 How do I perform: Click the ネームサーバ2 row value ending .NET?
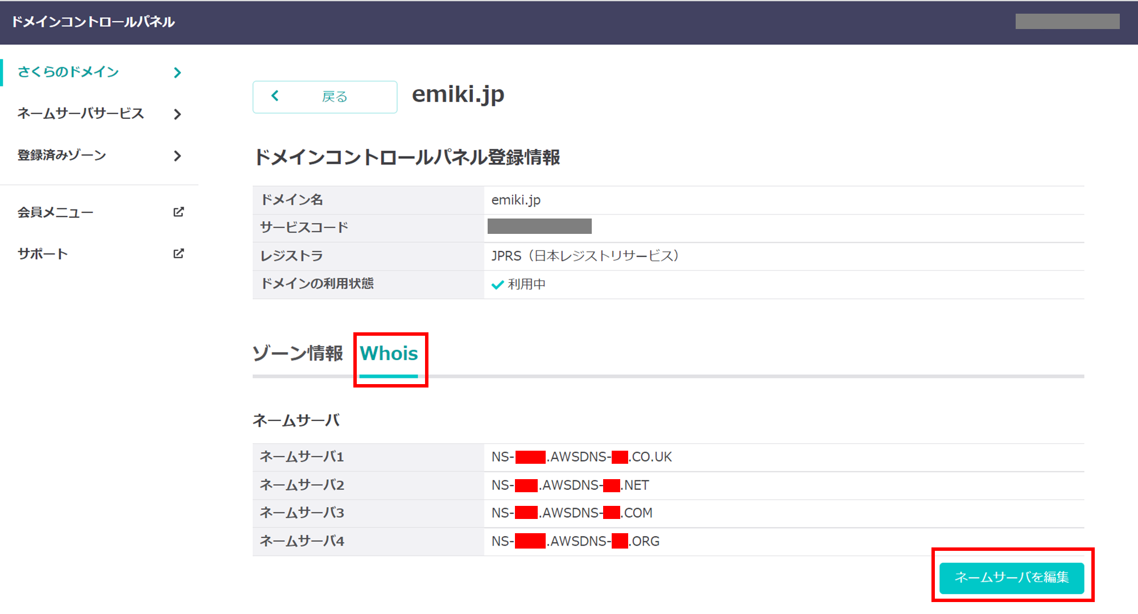click(x=570, y=485)
